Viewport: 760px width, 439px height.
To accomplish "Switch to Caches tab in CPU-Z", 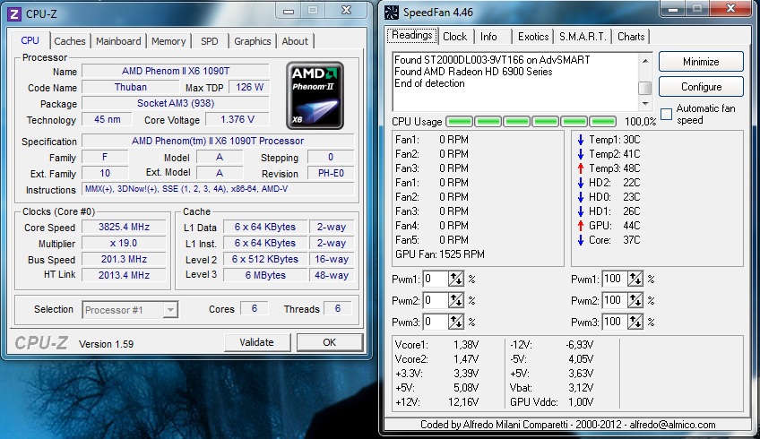I will pyautogui.click(x=70, y=41).
